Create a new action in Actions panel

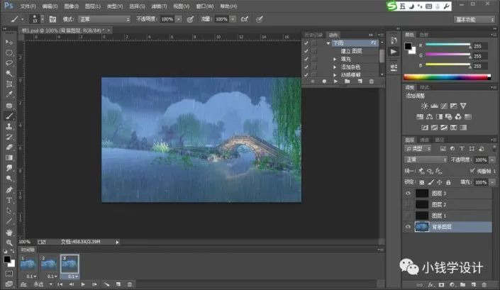click(360, 82)
